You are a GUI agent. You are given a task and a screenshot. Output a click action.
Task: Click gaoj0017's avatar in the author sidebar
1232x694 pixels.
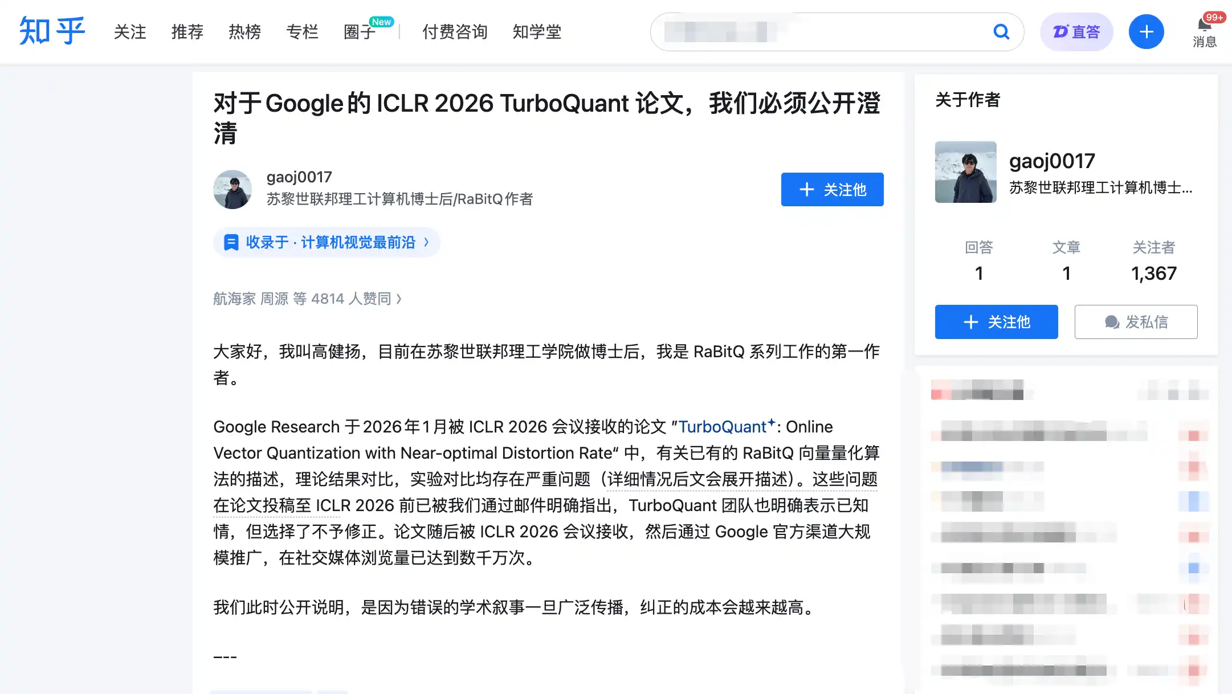coord(965,173)
